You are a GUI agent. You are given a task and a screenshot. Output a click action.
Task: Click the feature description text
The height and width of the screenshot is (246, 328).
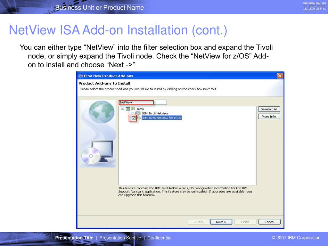point(185,192)
